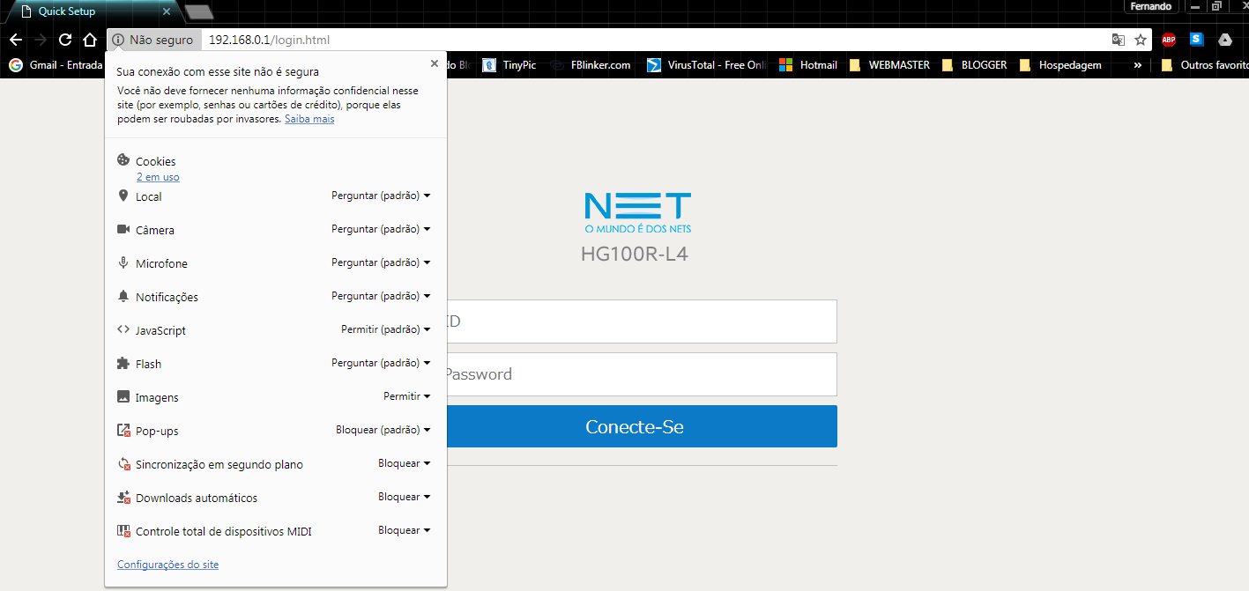The image size is (1249, 591).
Task: Click the Imagens picture icon
Action: [123, 396]
